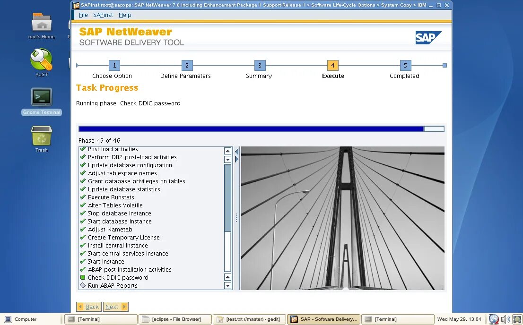Click the checkmark beside Execute Runstats
This screenshot has width=523, height=325.
tap(83, 197)
